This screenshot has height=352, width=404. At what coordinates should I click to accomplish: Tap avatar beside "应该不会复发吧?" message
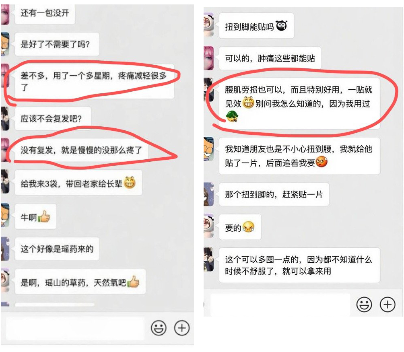[5, 119]
